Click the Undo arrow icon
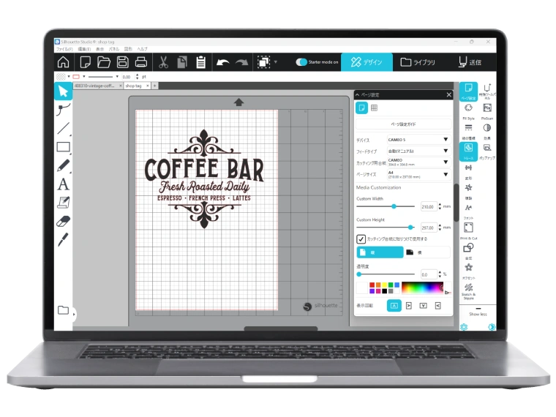 click(x=222, y=62)
